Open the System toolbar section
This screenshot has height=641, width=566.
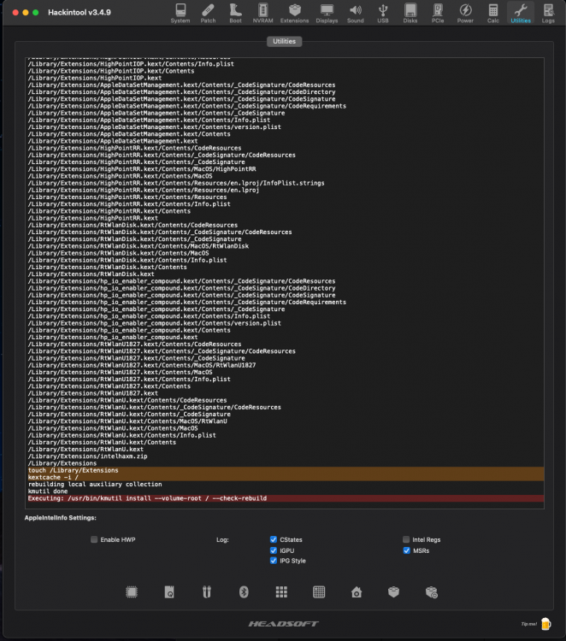click(x=180, y=13)
